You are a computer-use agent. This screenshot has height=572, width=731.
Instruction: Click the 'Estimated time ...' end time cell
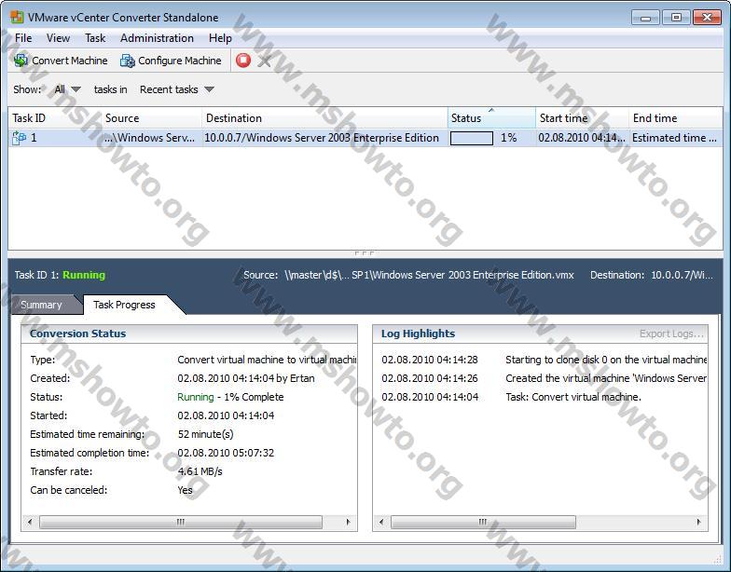[674, 138]
